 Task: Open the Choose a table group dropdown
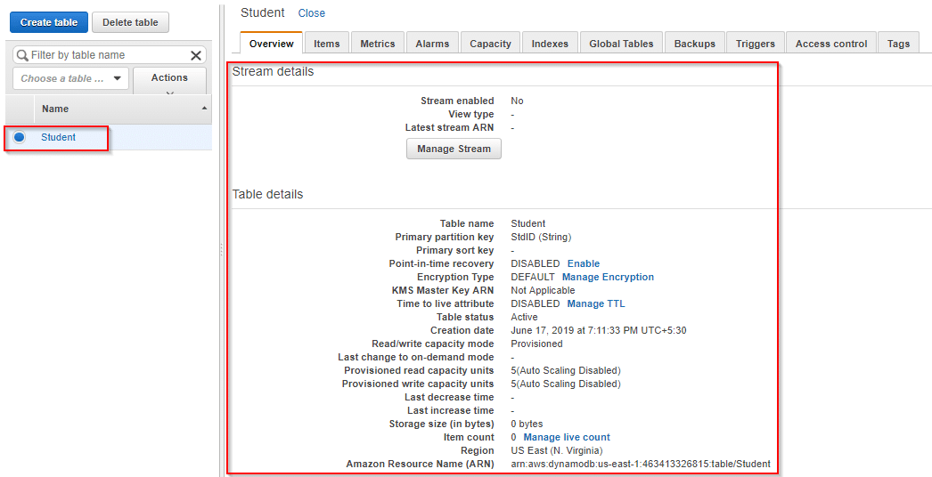coord(70,78)
